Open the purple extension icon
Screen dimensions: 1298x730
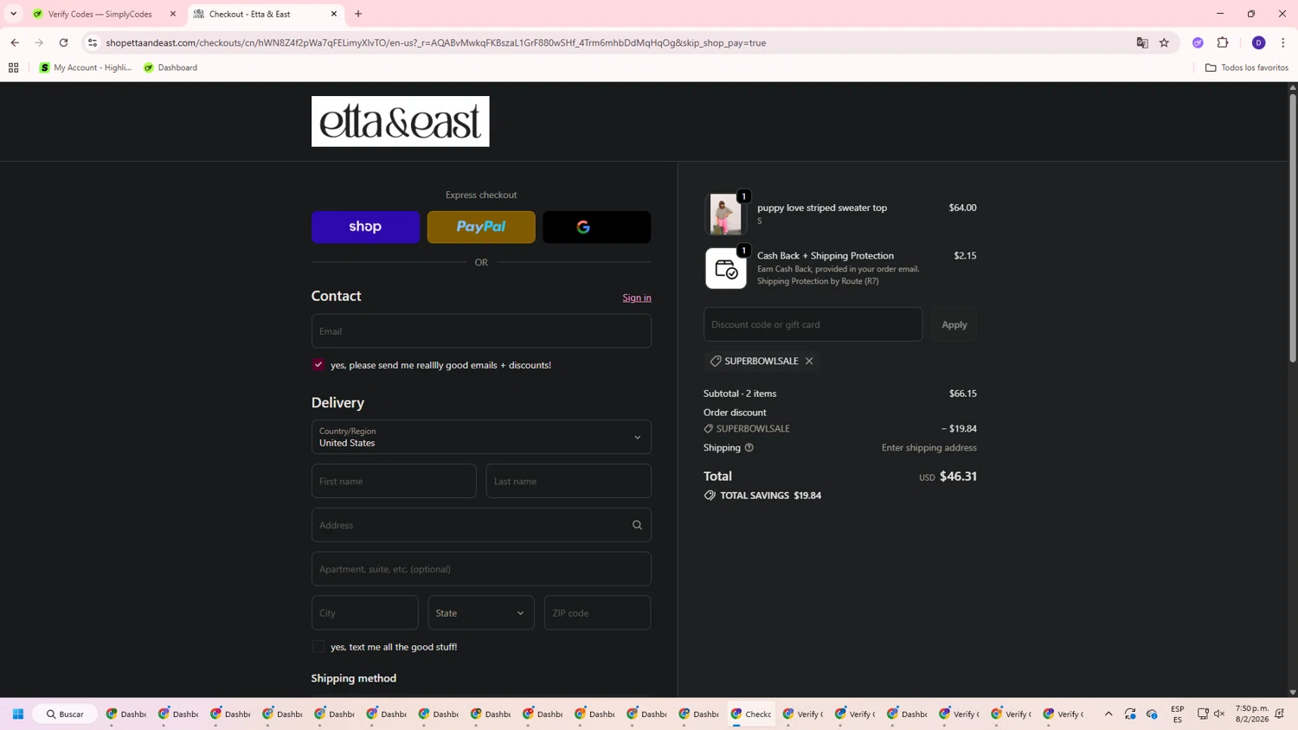point(1198,42)
